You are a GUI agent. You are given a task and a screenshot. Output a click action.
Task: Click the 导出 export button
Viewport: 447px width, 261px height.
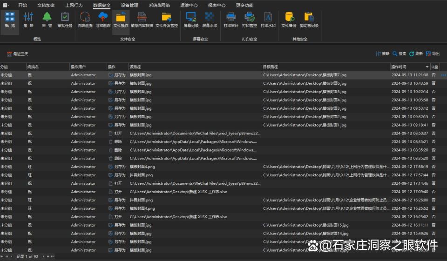(433, 54)
